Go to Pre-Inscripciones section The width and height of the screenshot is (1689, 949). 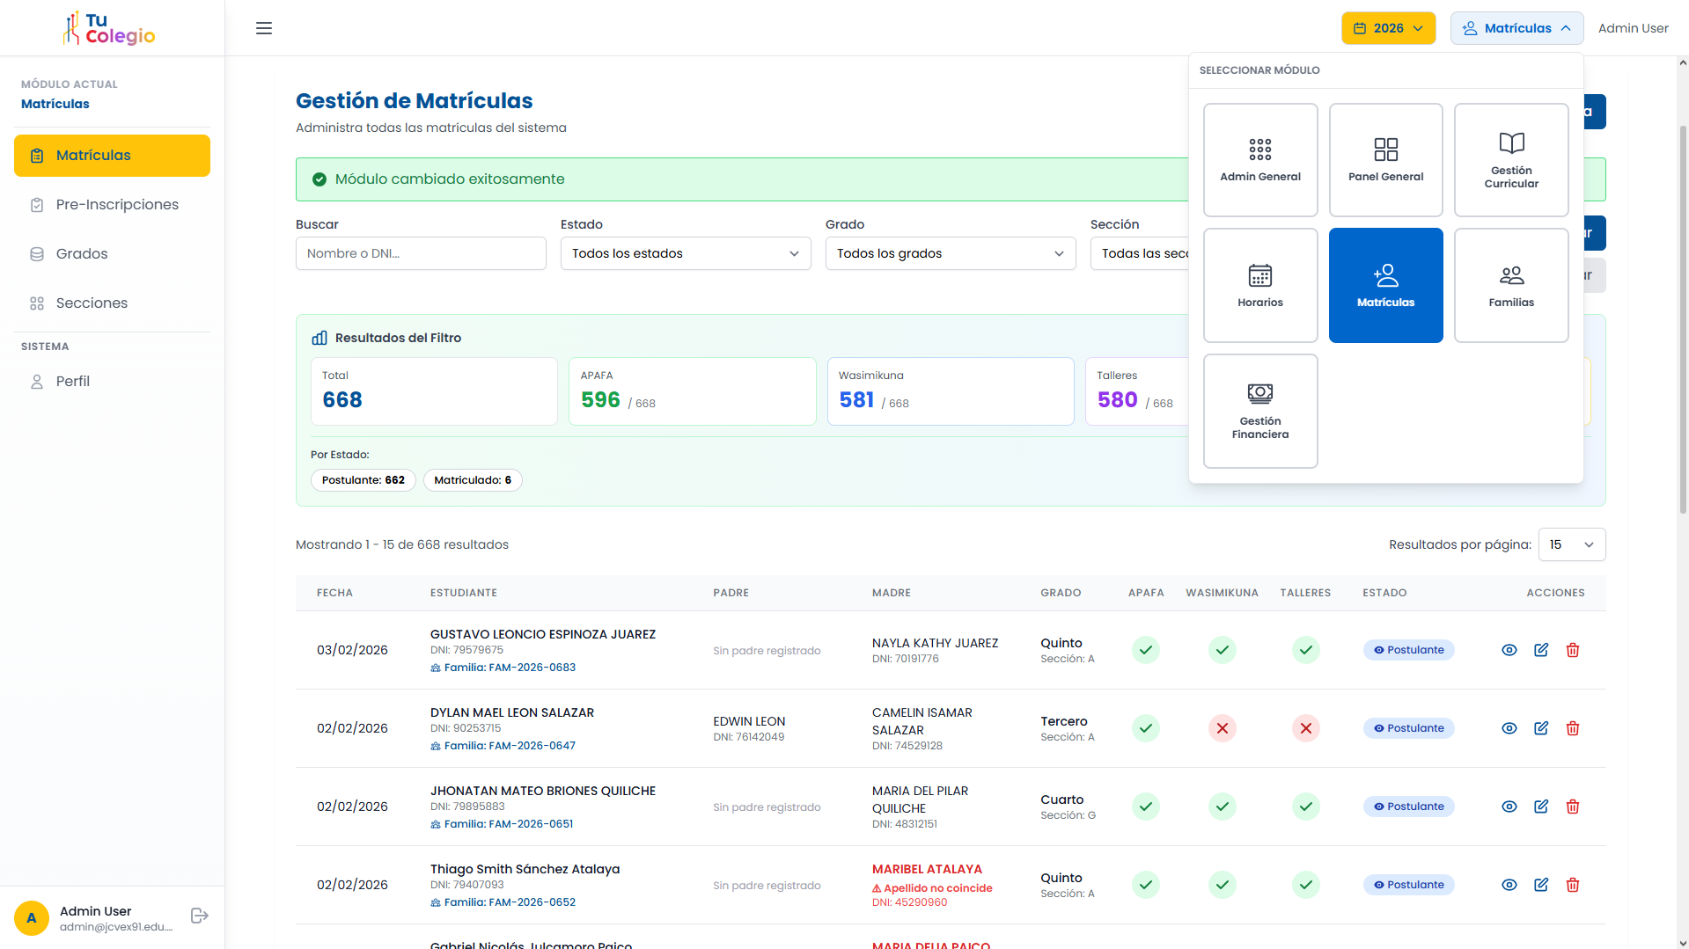pos(116,204)
